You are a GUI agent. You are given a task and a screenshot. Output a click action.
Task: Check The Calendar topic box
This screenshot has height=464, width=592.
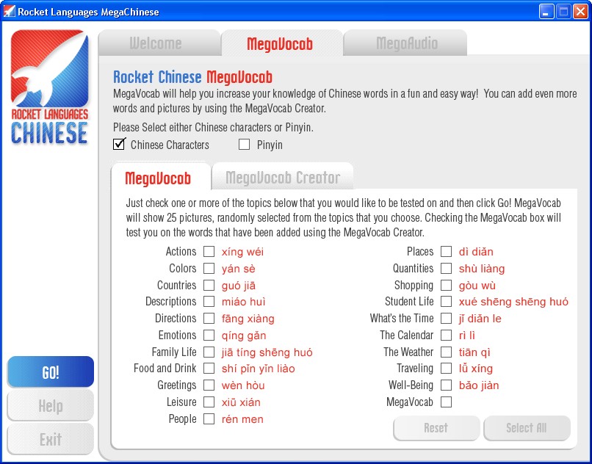[x=447, y=336]
